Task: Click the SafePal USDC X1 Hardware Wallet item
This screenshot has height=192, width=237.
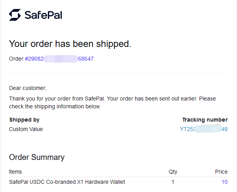Action: coord(67,182)
